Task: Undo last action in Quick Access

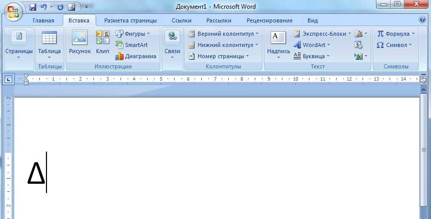Action: coord(43,7)
